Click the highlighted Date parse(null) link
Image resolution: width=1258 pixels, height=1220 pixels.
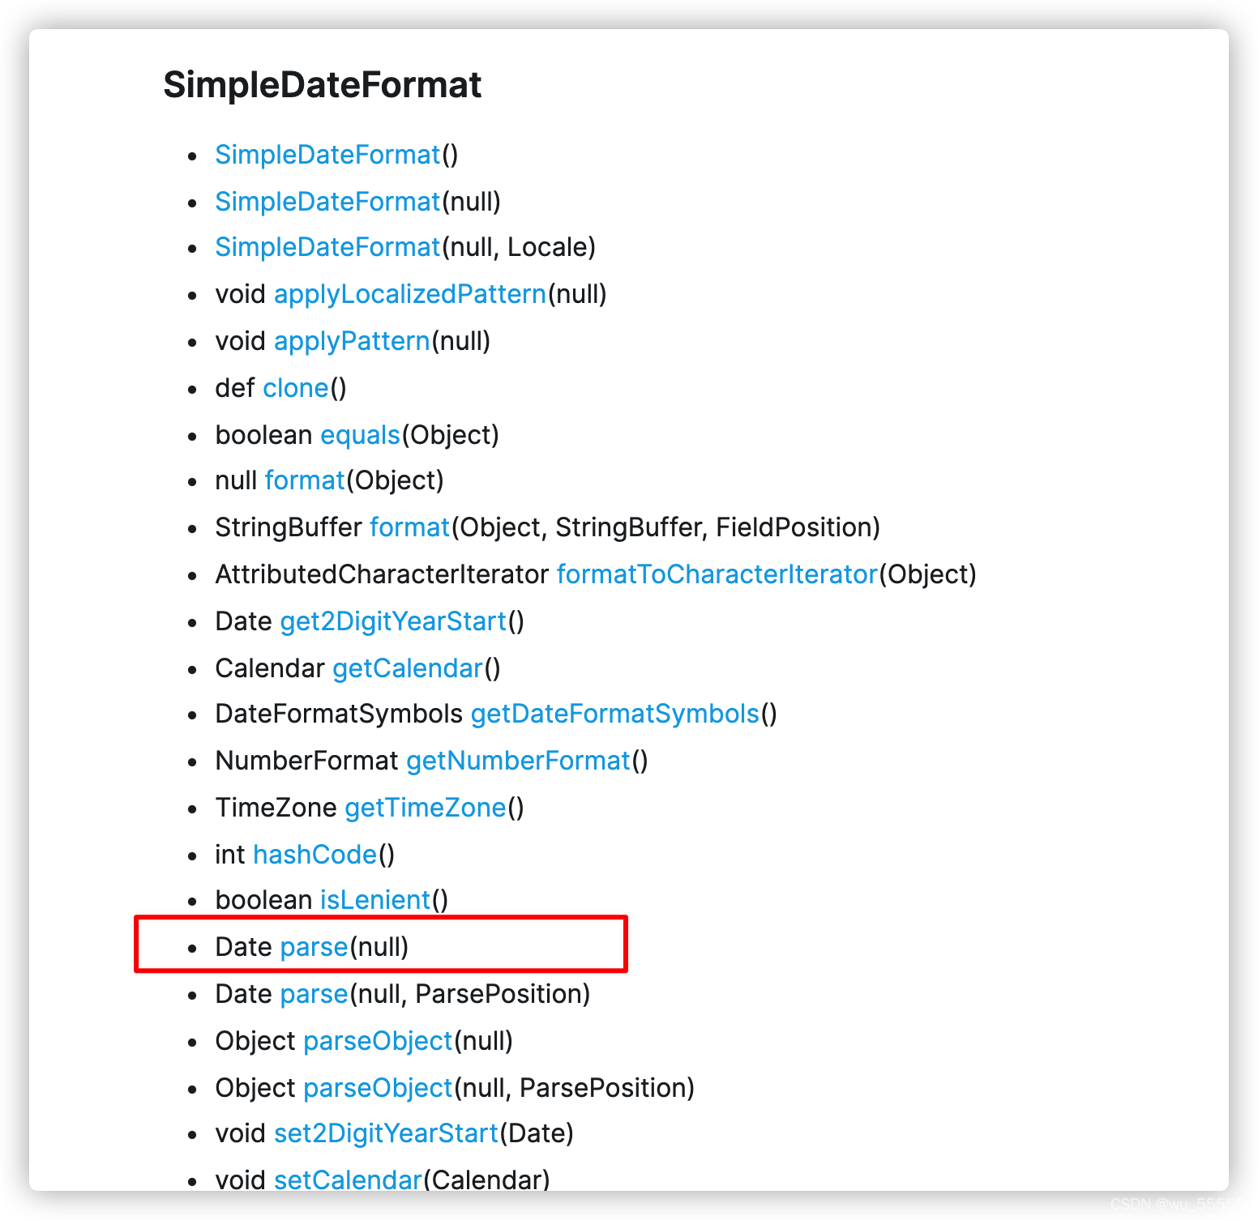tap(314, 947)
